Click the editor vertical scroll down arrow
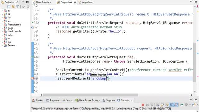 pos(195,92)
